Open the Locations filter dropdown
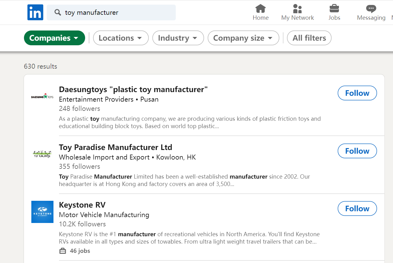The height and width of the screenshot is (263, 393). pos(121,38)
